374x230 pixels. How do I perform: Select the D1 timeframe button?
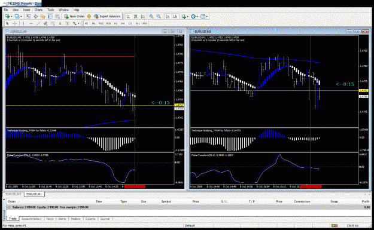click(x=130, y=23)
